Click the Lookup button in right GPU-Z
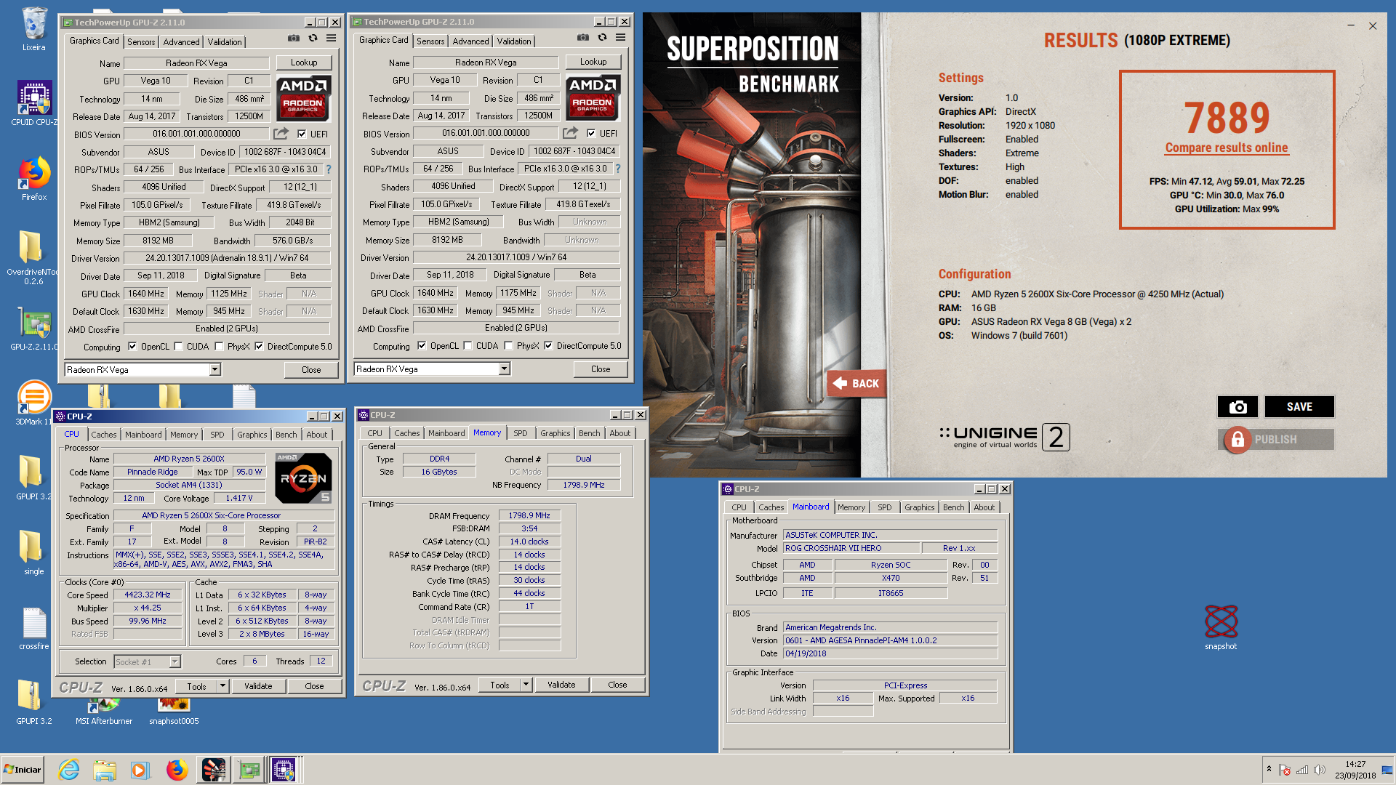 [x=593, y=62]
